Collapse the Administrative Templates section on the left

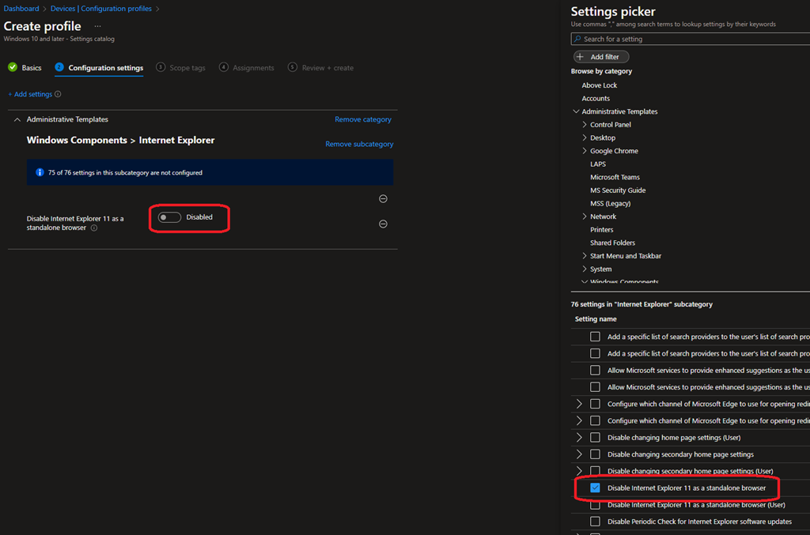pos(17,119)
